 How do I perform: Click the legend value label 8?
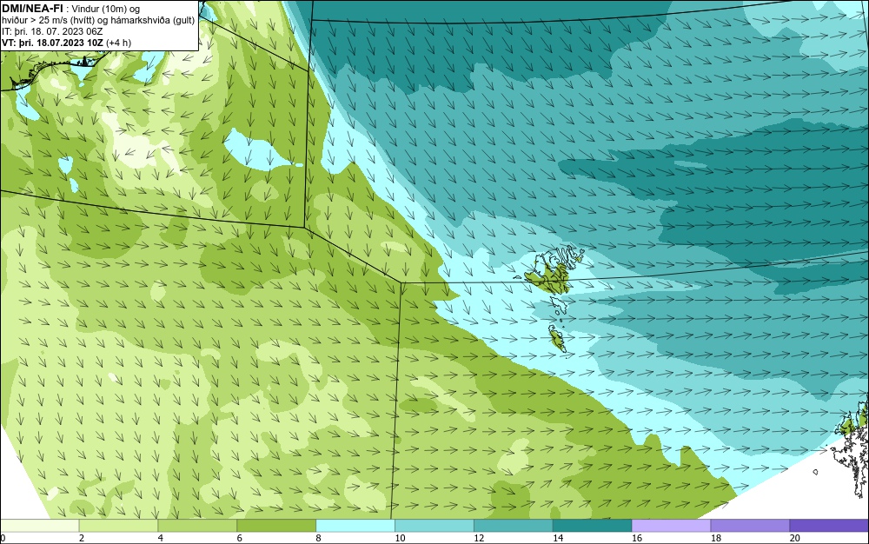(x=318, y=538)
